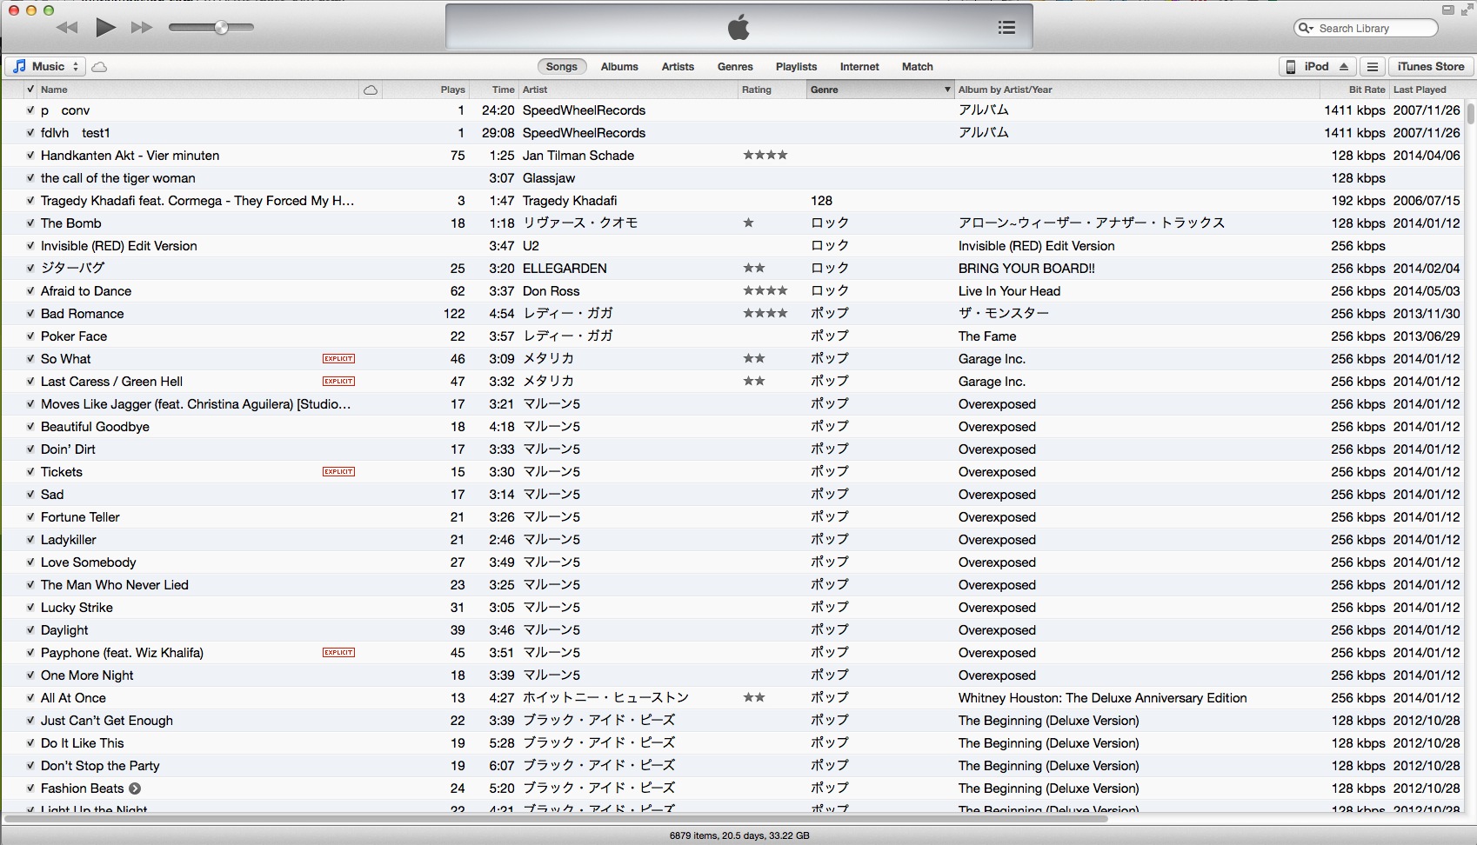Uncheck the Daylight checkbox

coord(30,630)
